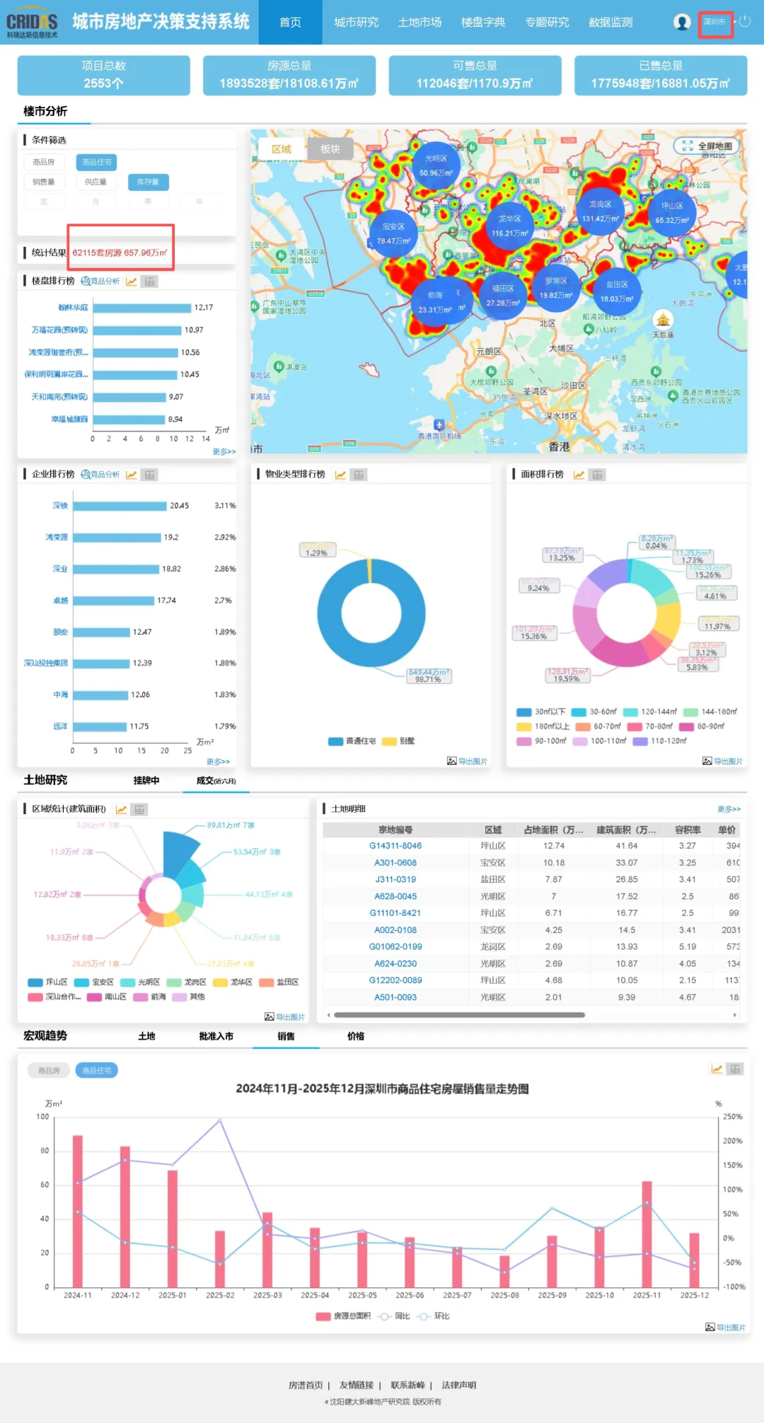Select 供应量 filter option
Screen dimensions: 764x1423
pyautogui.click(x=95, y=182)
